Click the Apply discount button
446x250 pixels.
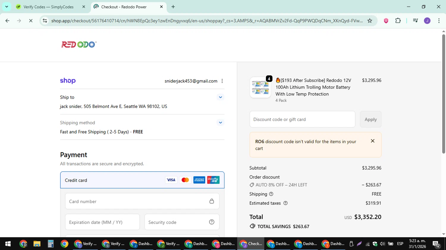pyautogui.click(x=370, y=119)
